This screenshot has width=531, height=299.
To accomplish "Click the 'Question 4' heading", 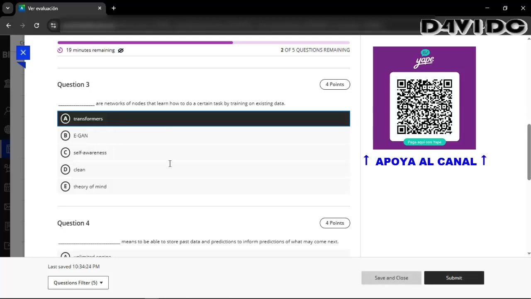I will 73,223.
